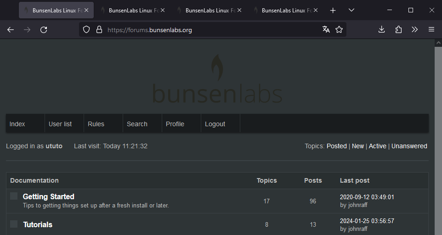Image resolution: width=442 pixels, height=235 pixels.
Task: Click the scrollbar up arrow
Action: click(x=438, y=43)
